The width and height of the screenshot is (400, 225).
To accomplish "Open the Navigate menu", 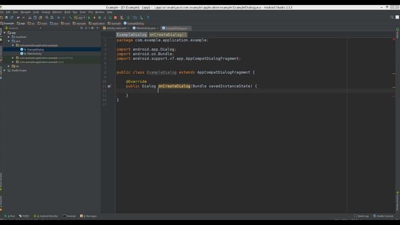I will point(25,12).
